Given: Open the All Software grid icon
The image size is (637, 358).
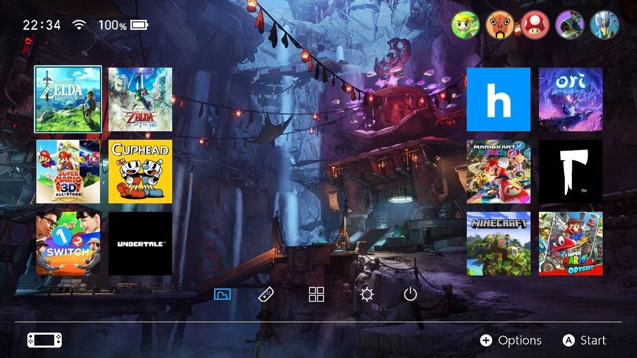Looking at the screenshot, I should coord(317,294).
